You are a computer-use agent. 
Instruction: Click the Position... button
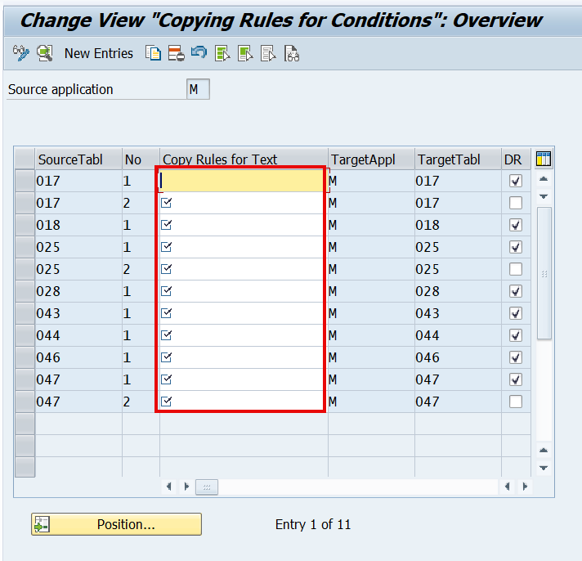click(117, 524)
